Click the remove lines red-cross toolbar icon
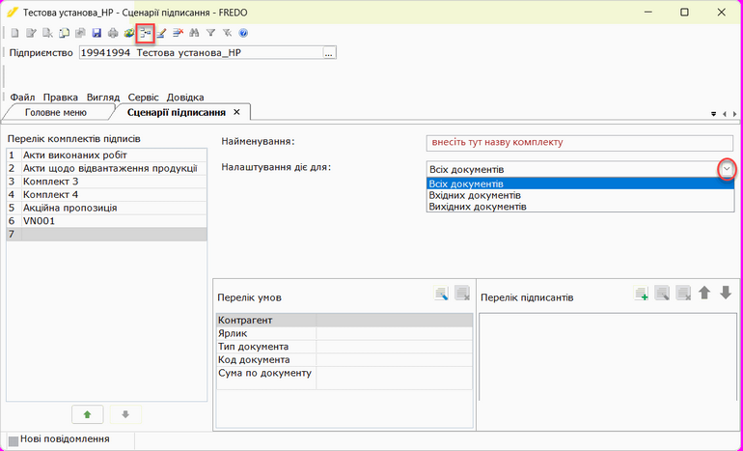This screenshot has width=743, height=451. (x=178, y=33)
